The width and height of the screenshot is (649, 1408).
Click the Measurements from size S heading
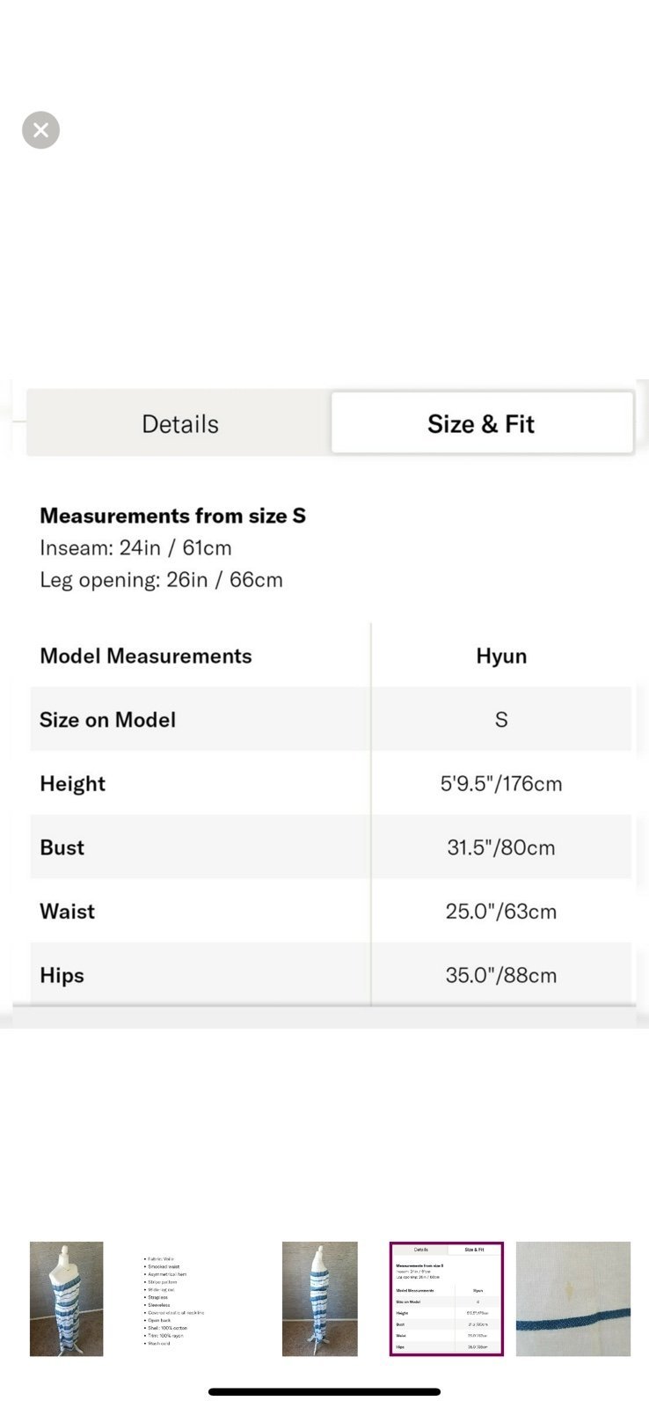click(172, 516)
